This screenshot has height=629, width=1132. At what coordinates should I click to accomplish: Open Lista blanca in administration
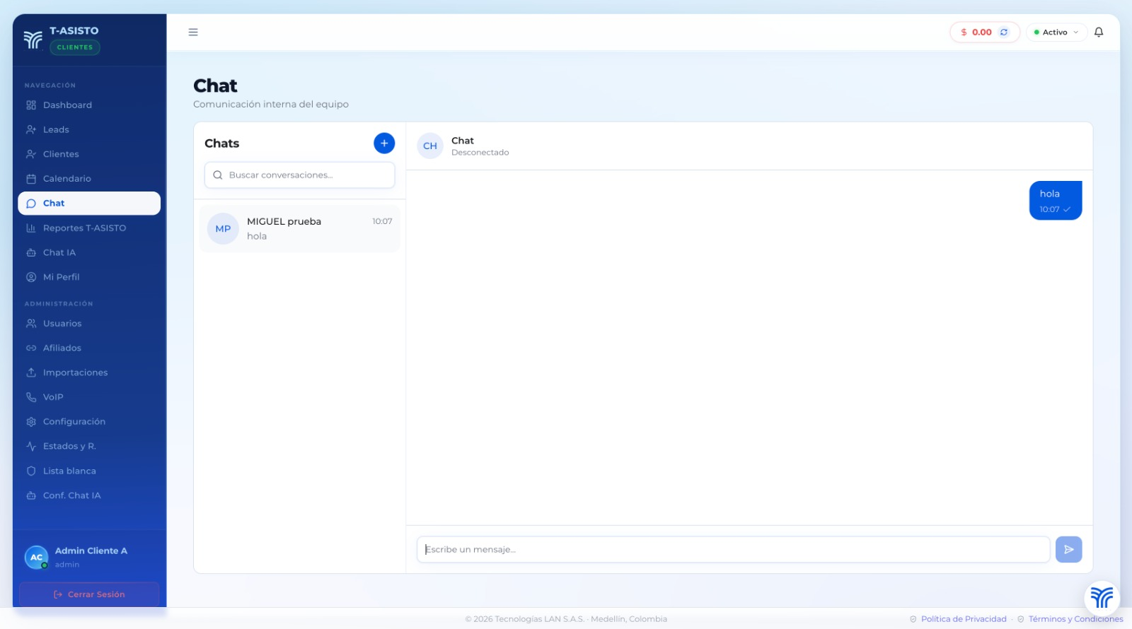tap(69, 471)
